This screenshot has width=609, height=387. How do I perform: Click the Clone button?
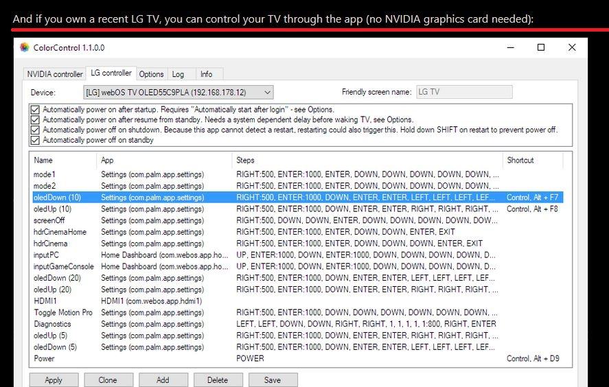tap(108, 380)
